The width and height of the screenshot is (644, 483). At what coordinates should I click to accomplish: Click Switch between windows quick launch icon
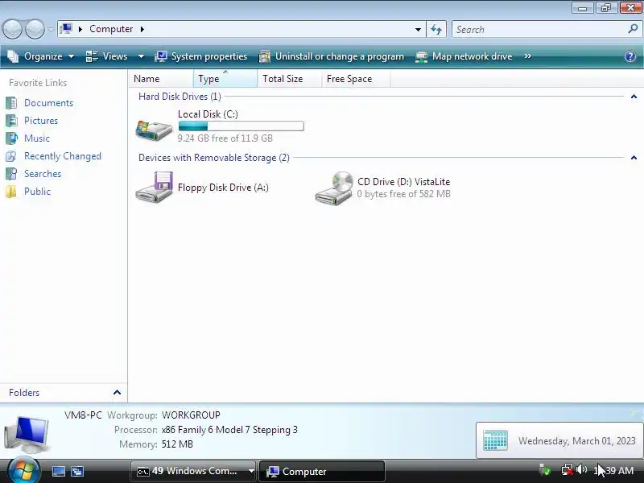(x=76, y=471)
